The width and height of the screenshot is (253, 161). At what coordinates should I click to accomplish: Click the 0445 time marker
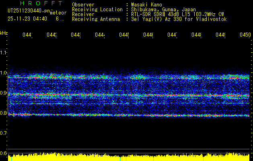[x=124, y=35]
